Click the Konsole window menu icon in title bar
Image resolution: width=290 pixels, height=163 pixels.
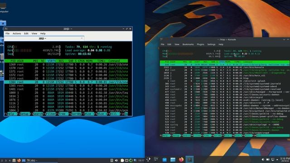click(x=161, y=39)
